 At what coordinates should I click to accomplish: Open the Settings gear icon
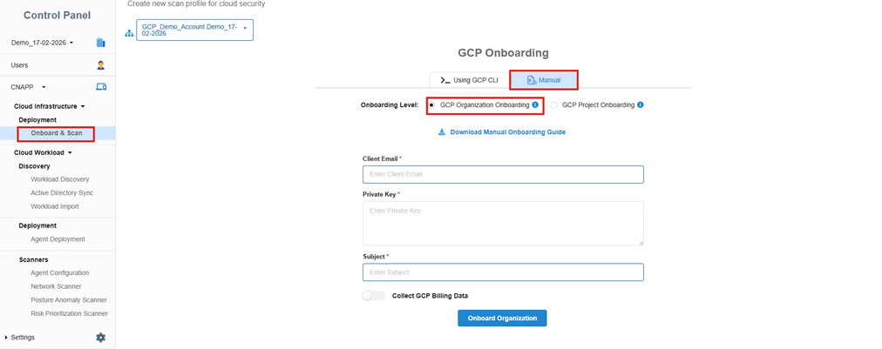click(x=100, y=337)
